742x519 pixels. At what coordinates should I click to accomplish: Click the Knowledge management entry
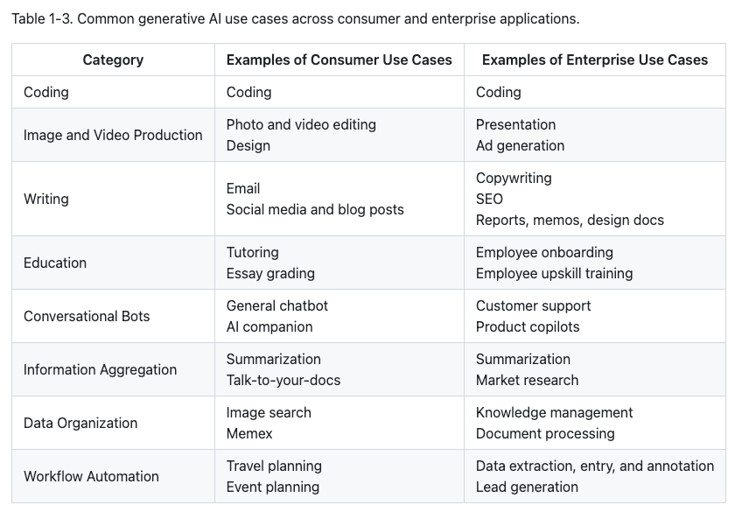pyautogui.click(x=554, y=412)
